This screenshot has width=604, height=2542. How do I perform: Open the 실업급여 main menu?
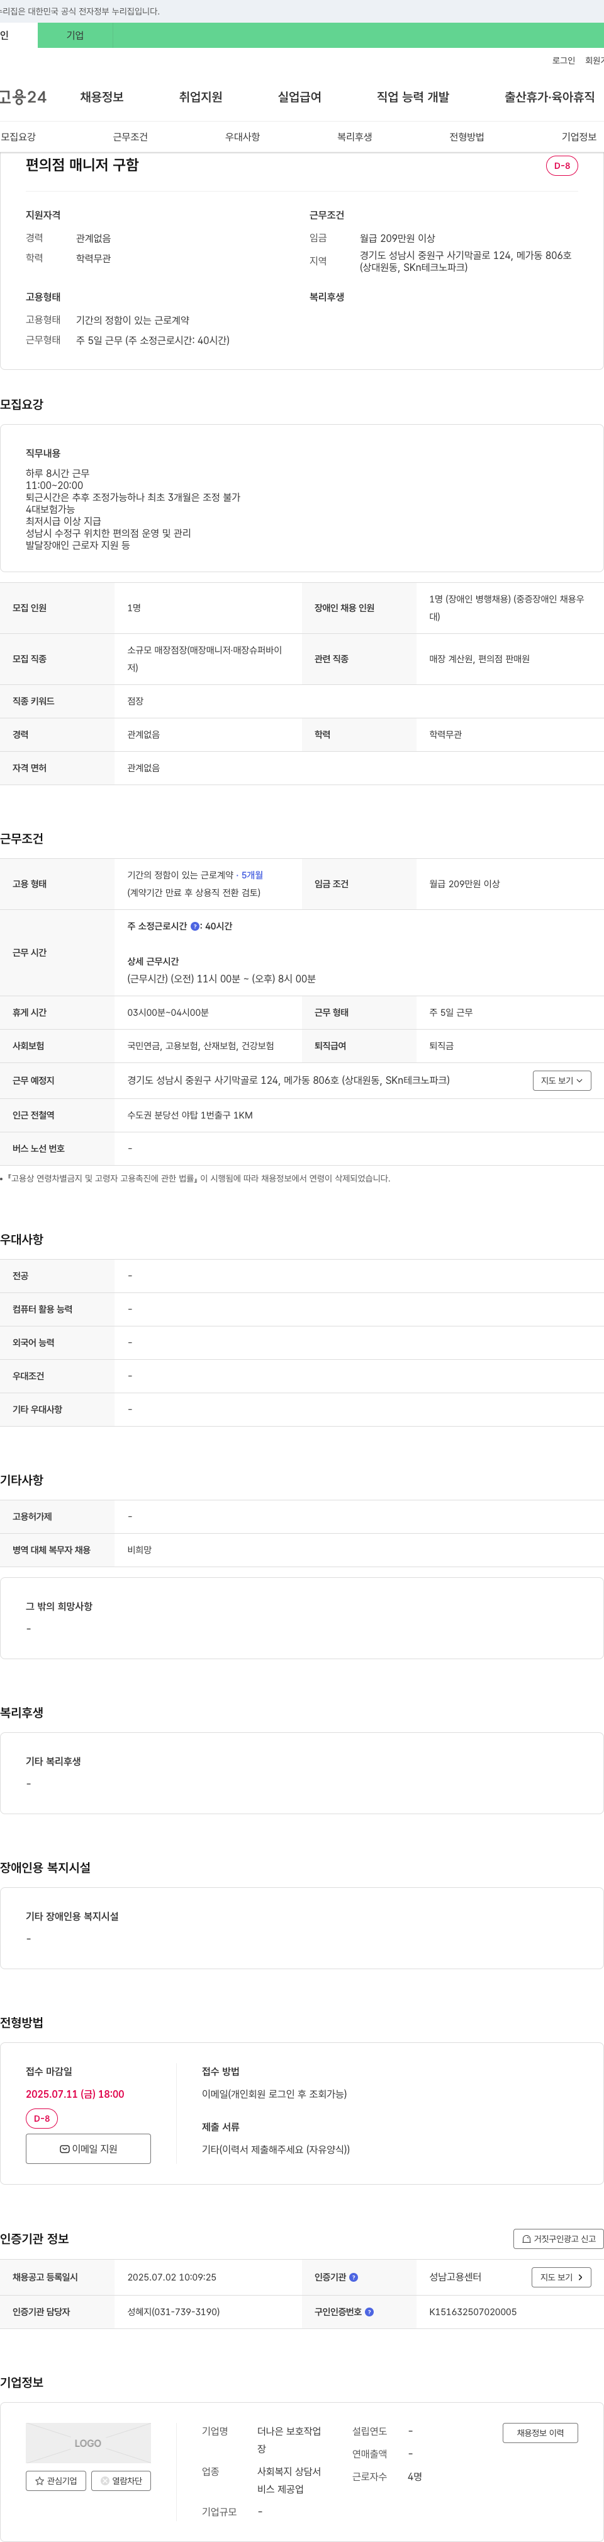pyautogui.click(x=299, y=96)
